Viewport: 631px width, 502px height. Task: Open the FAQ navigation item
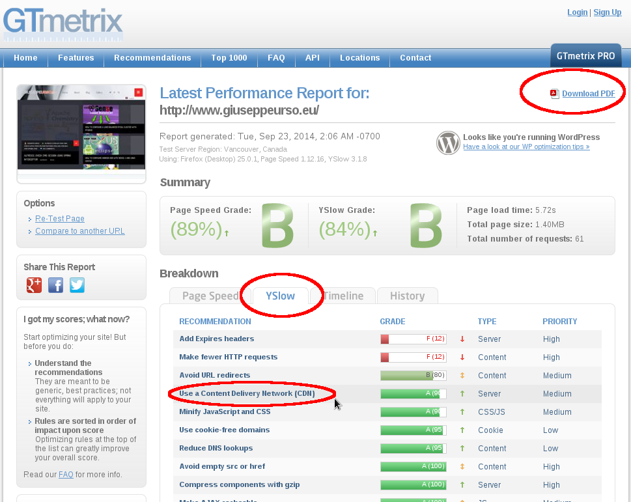click(277, 58)
